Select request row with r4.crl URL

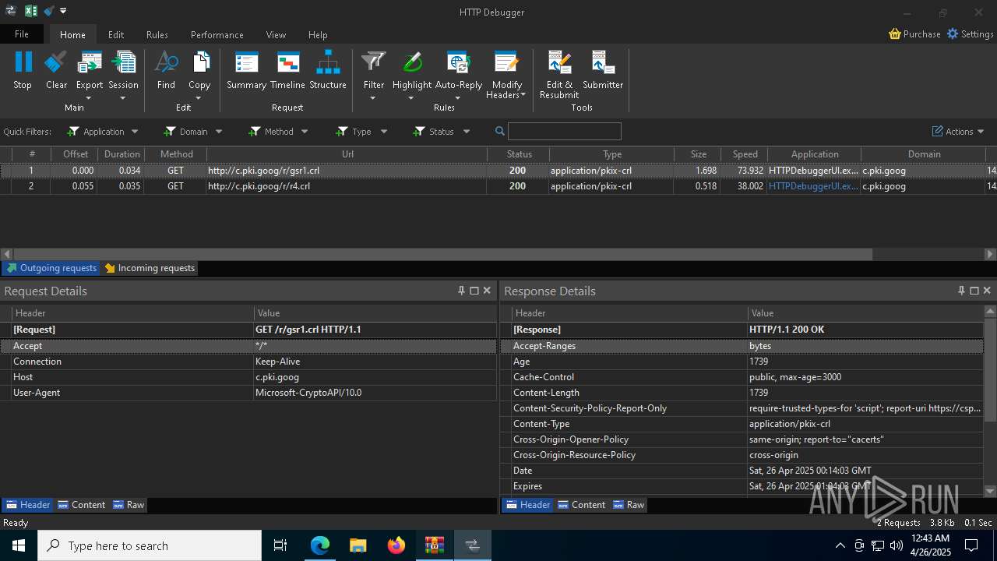tap(498, 186)
